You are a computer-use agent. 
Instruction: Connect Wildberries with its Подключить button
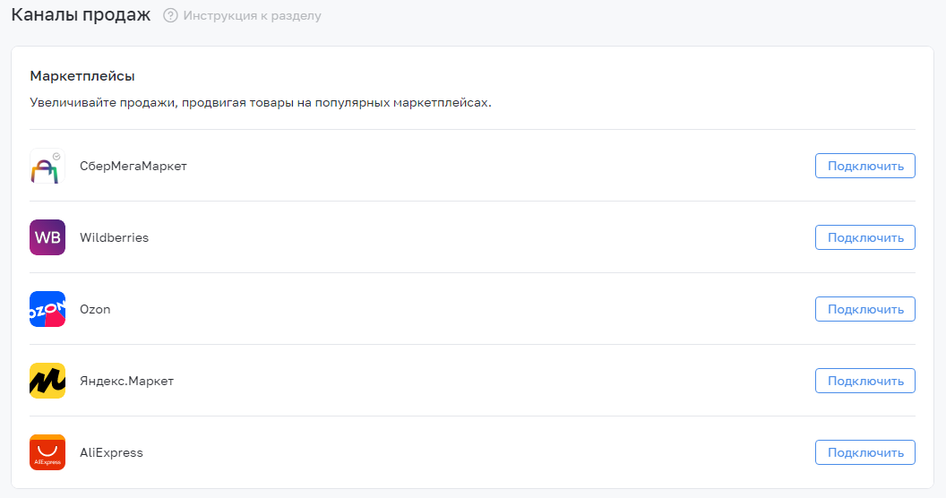[865, 237]
